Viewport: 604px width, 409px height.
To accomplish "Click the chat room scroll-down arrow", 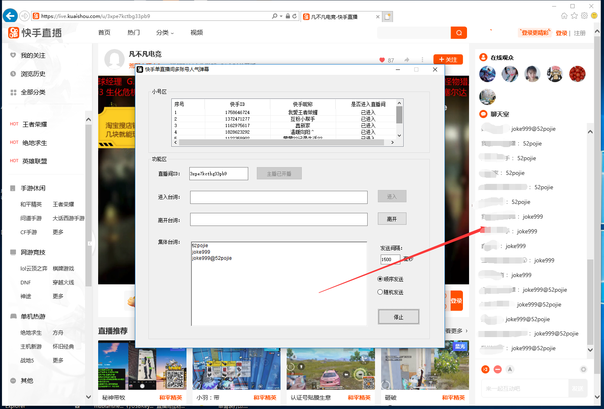I will pos(590,350).
